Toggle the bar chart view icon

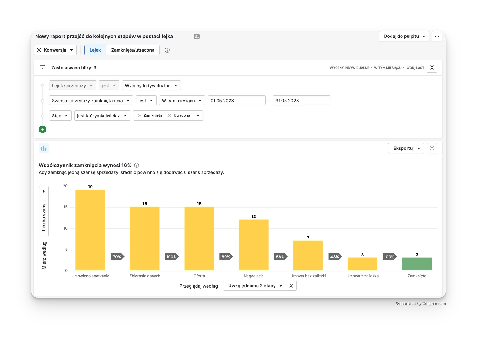pos(44,148)
